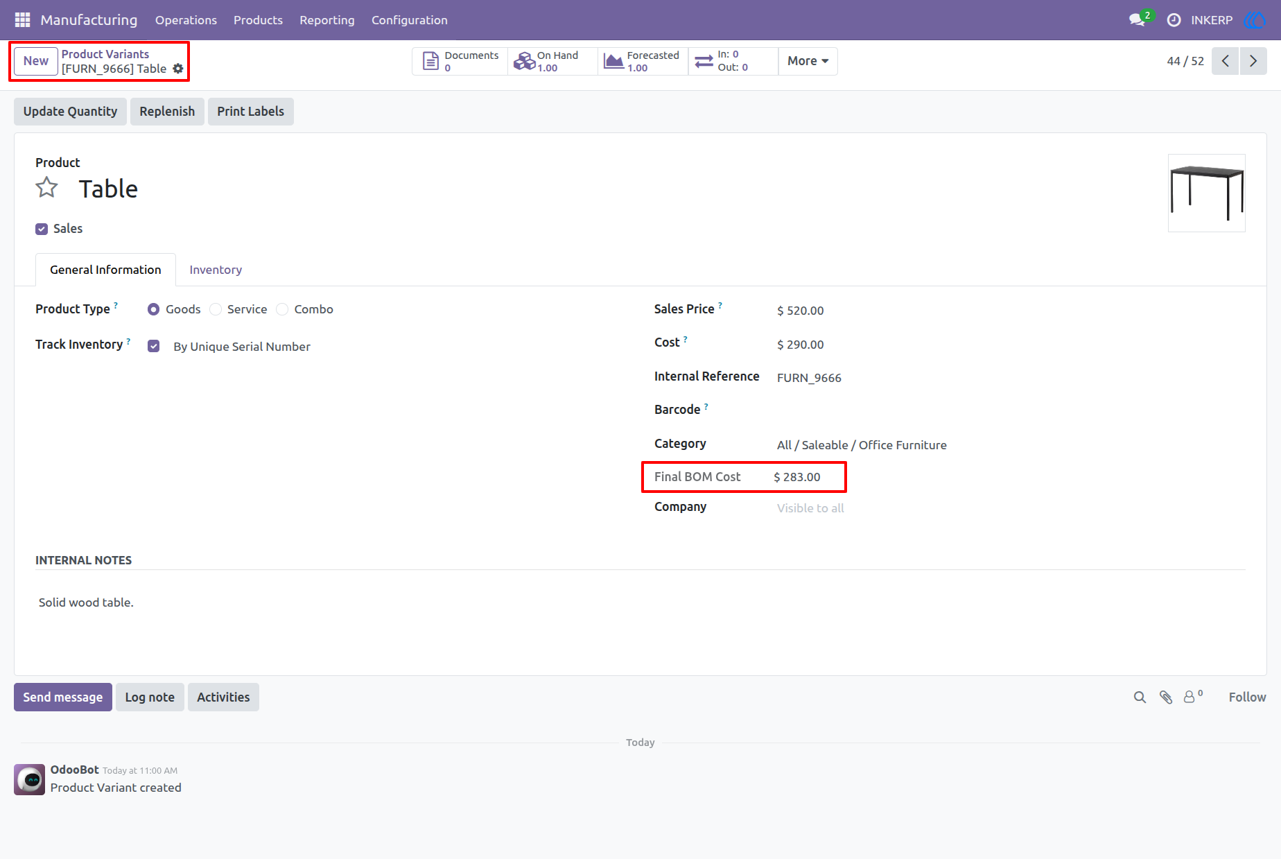Viewport: 1281px width, 859px height.
Task: Open Forecasted quantity button
Action: click(x=643, y=61)
